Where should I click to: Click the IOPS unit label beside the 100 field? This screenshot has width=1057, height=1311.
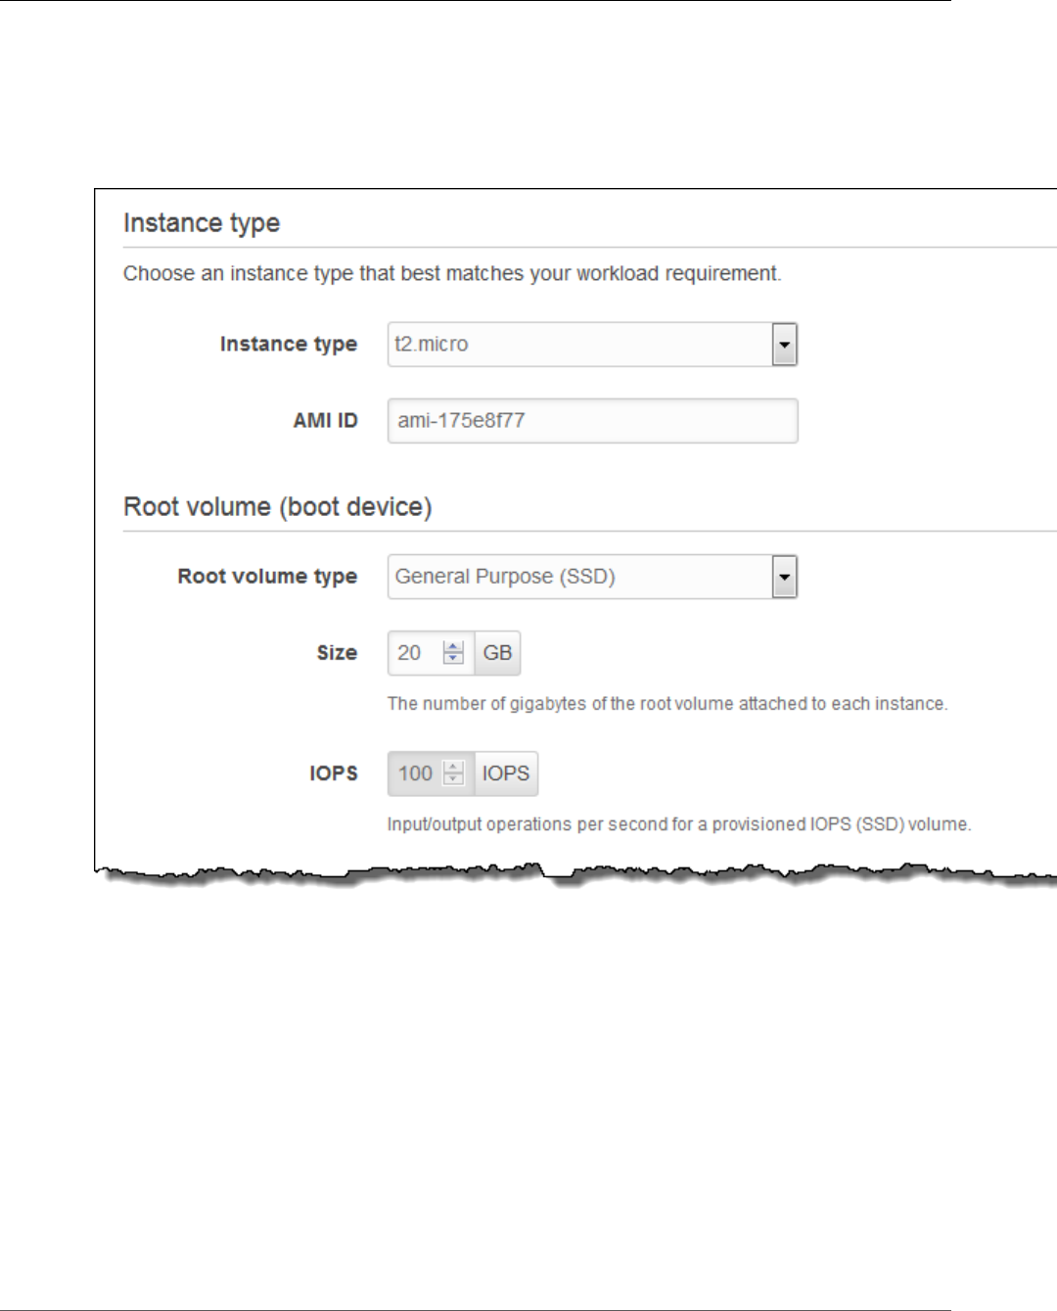(506, 773)
